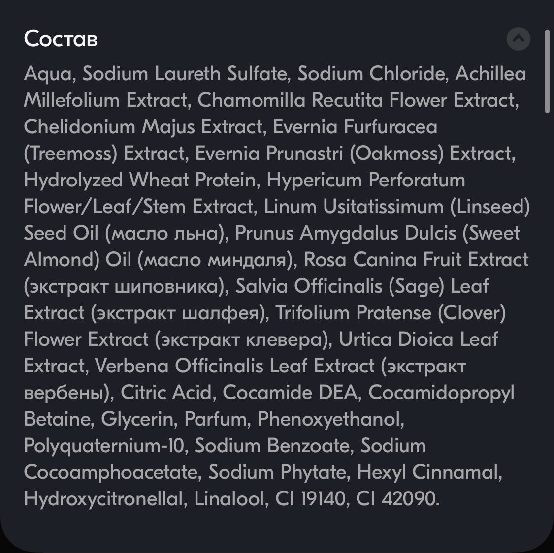Screen dimensions: 554x553
Task: Tap the (масло миндаля) text
Action: 217,260
